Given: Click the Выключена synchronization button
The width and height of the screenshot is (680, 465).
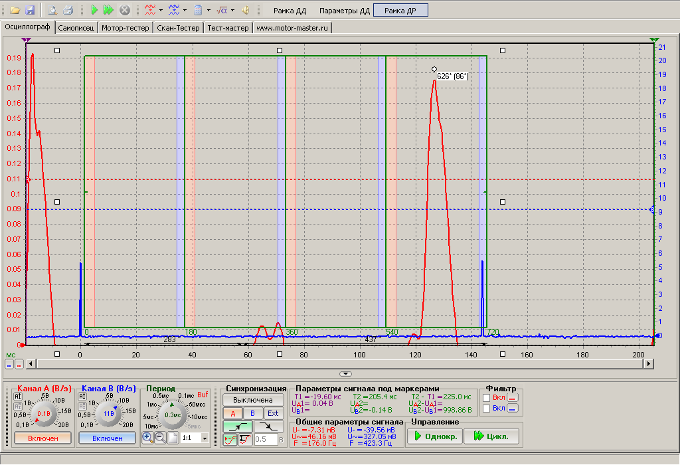Looking at the screenshot, I should [x=253, y=400].
